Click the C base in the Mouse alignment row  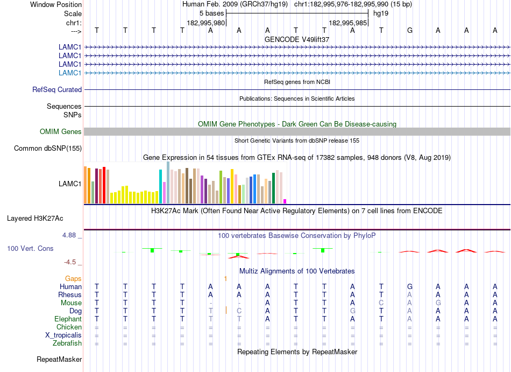381,303
